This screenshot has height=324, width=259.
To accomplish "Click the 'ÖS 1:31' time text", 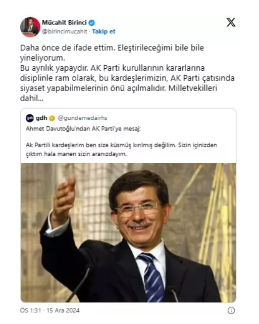I will click(30, 310).
